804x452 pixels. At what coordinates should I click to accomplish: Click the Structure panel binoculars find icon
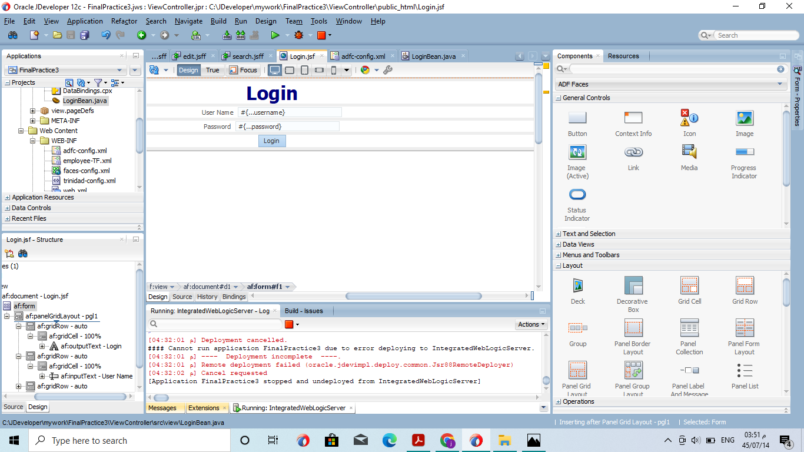[23, 254]
